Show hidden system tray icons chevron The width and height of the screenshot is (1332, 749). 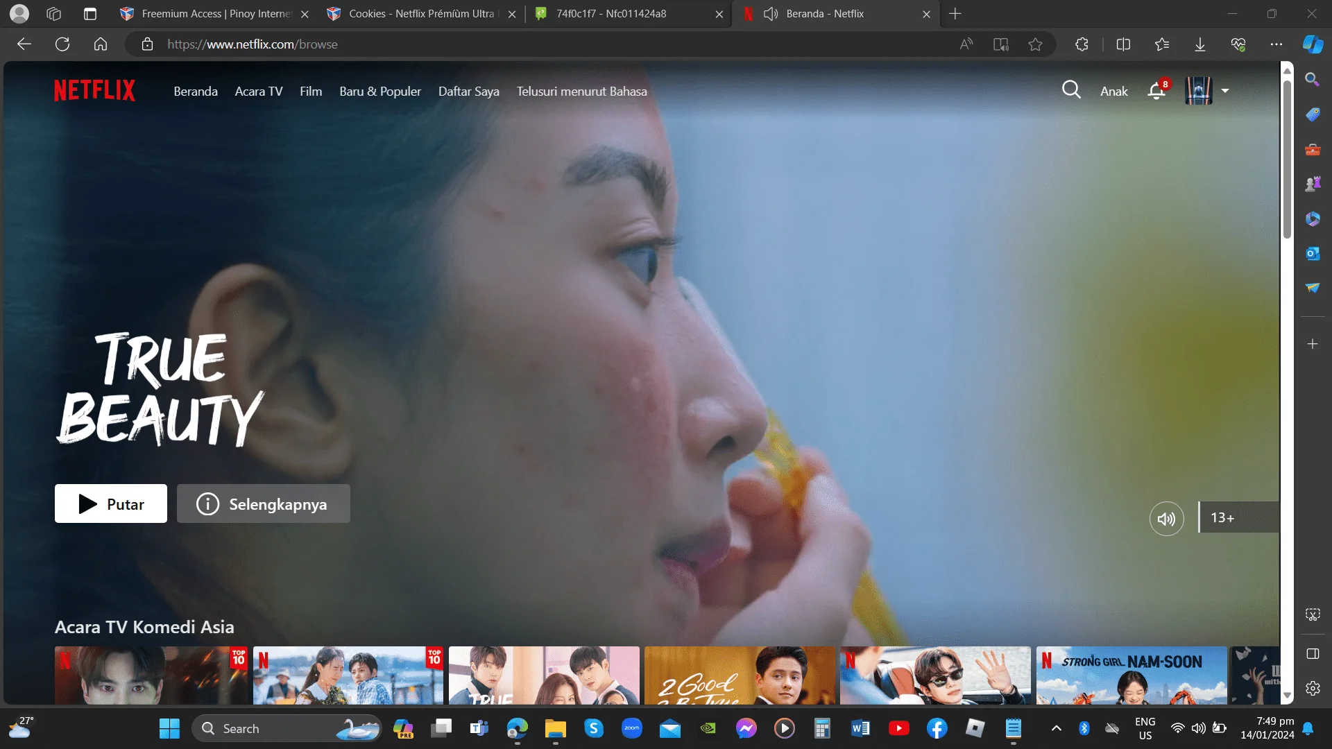pyautogui.click(x=1056, y=728)
